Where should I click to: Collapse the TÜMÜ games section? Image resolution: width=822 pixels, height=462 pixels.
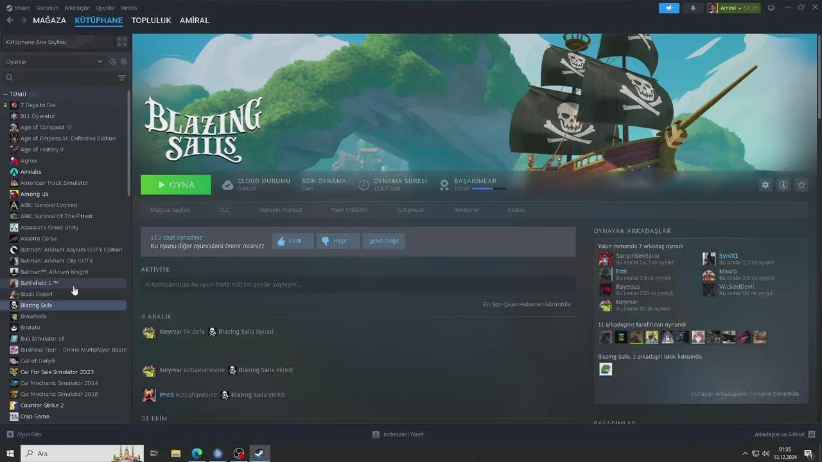[6, 94]
